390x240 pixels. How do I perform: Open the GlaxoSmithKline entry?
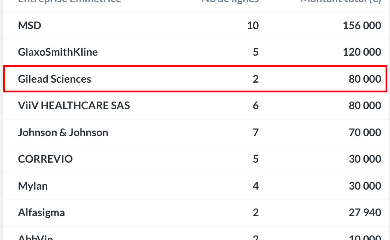(57, 52)
